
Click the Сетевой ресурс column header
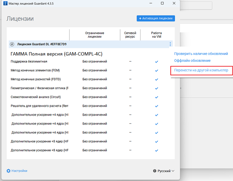130,35
